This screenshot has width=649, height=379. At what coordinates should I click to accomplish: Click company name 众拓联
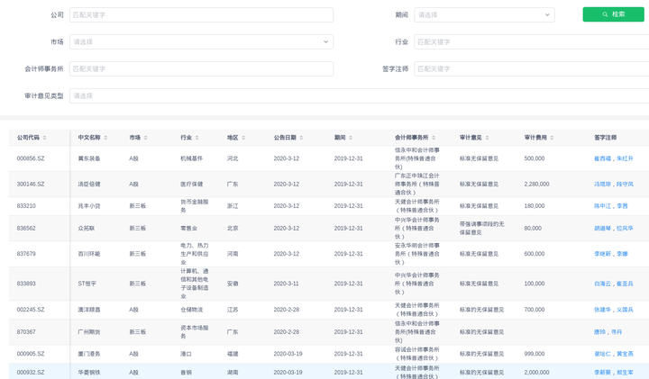87,228
